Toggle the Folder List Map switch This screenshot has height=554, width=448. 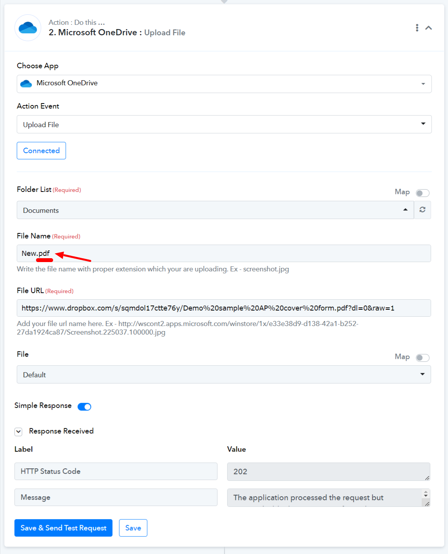(x=422, y=193)
